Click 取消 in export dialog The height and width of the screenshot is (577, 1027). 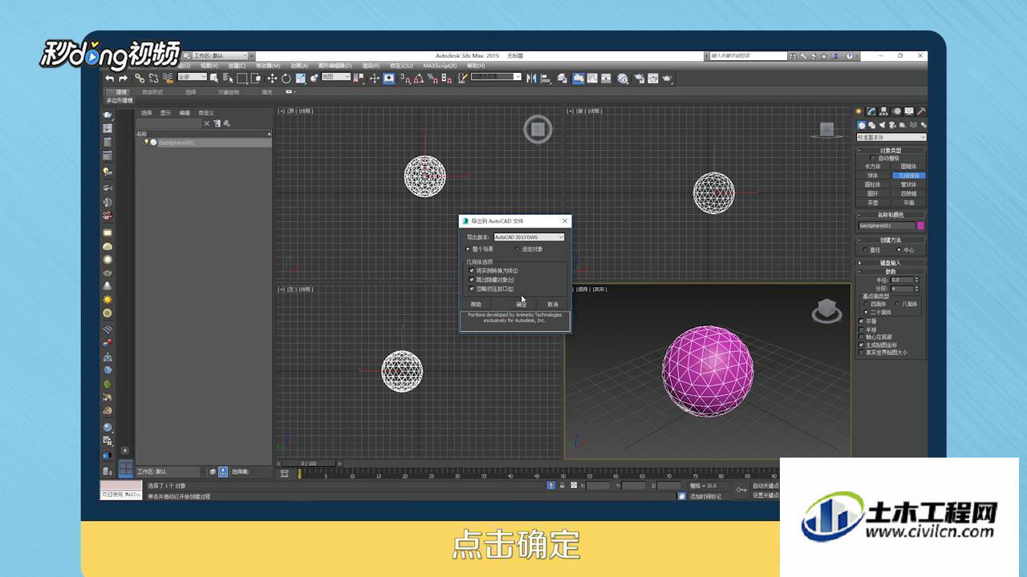pos(553,305)
